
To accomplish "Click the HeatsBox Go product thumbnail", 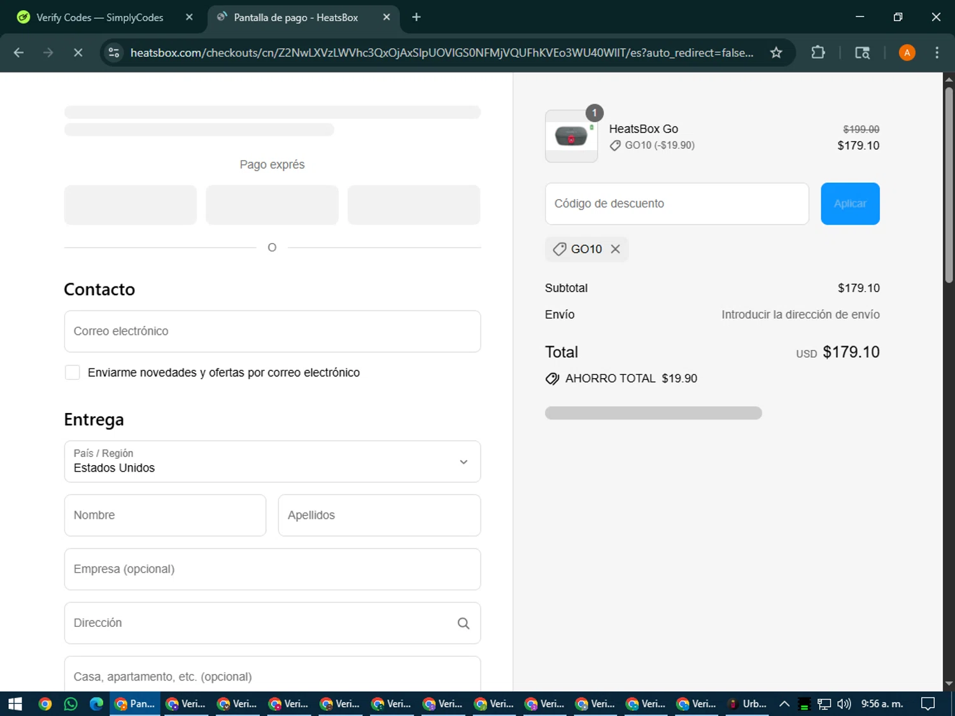I will pyautogui.click(x=571, y=136).
